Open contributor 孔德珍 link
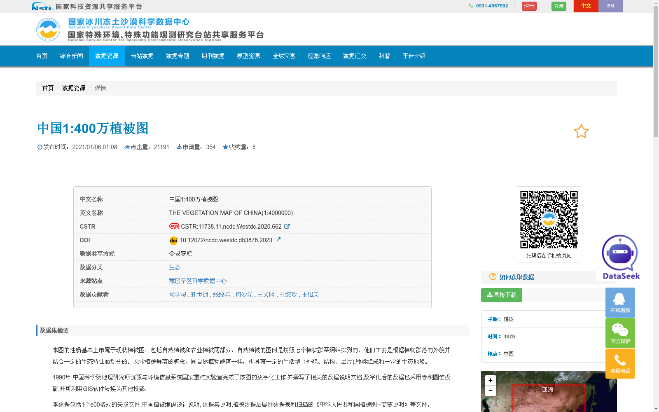Viewport: 659px width, 412px height. (288, 295)
